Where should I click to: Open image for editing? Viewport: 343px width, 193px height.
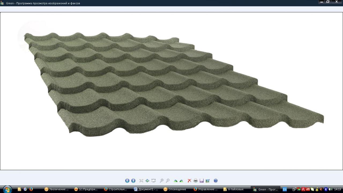pos(207,181)
